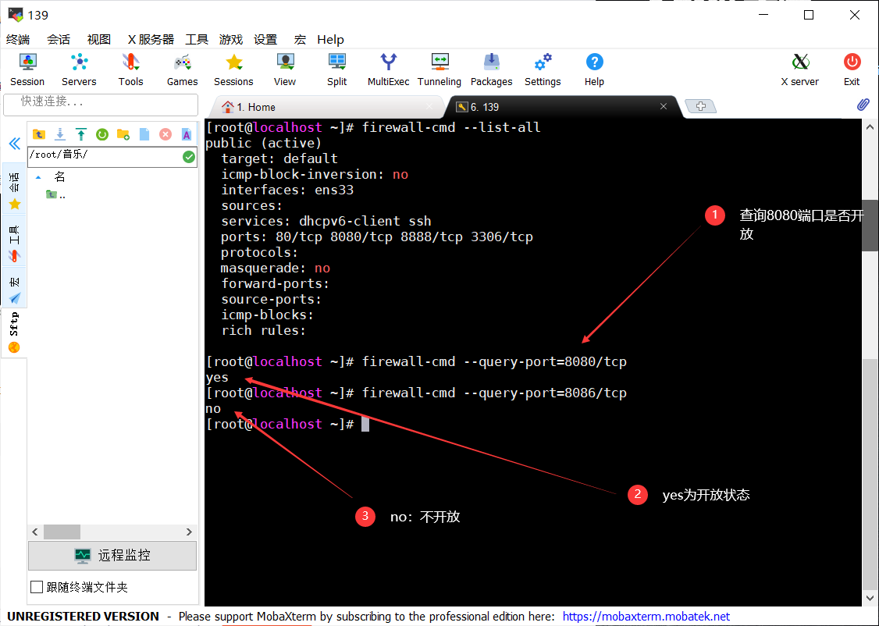Open the MultiExec mode
The image size is (879, 626).
[388, 69]
